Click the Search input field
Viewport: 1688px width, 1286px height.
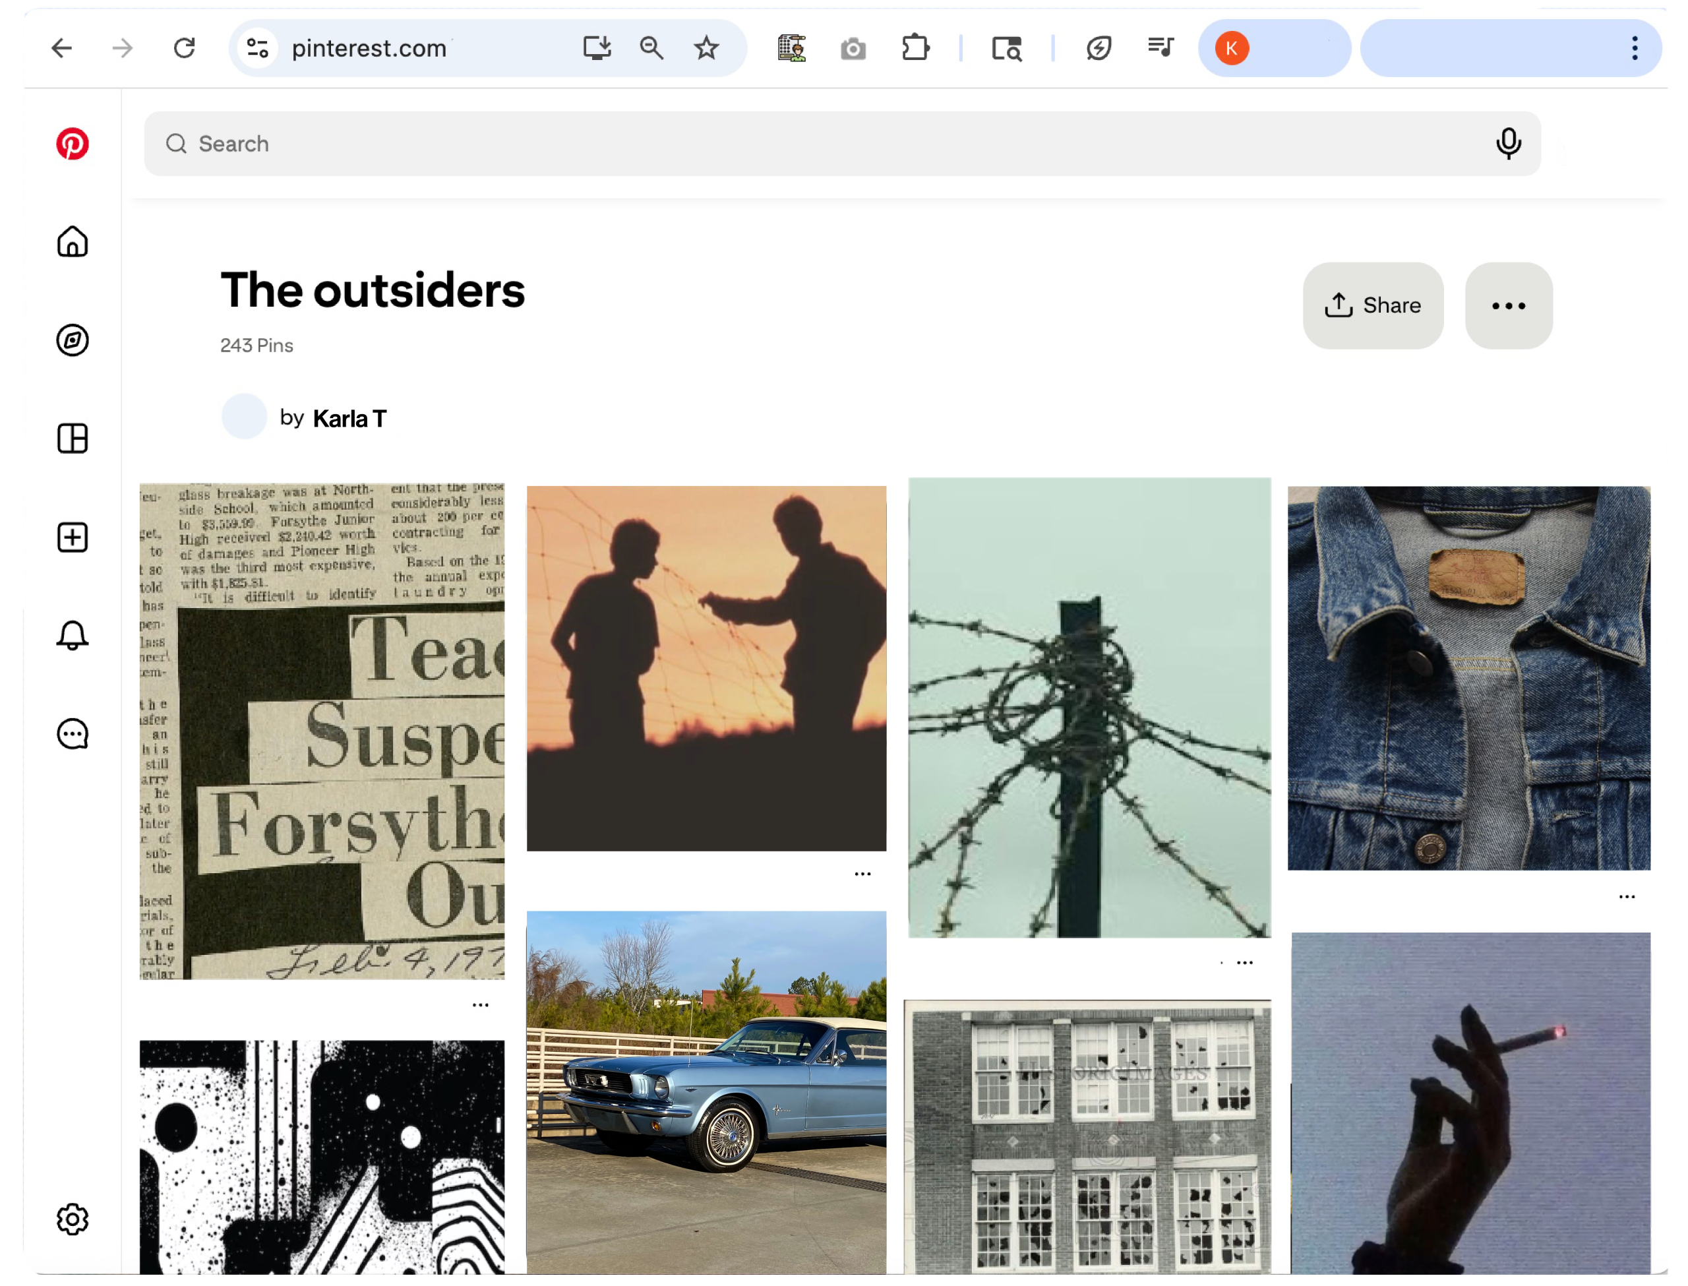[x=765, y=144]
